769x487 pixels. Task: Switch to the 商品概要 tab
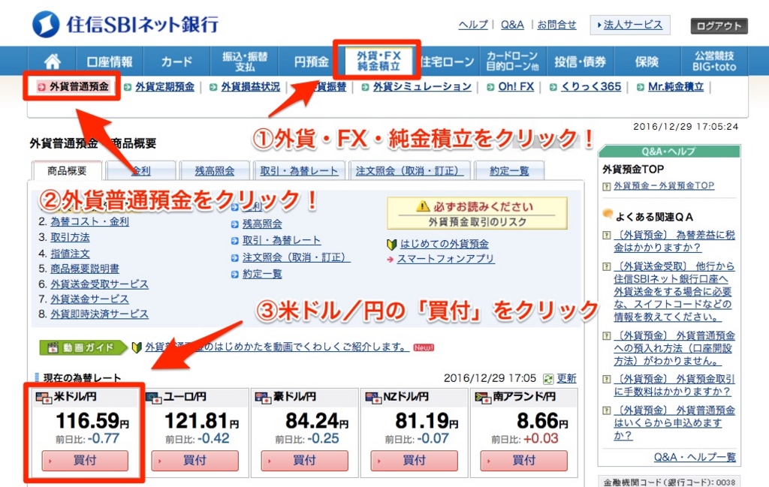pos(67,170)
